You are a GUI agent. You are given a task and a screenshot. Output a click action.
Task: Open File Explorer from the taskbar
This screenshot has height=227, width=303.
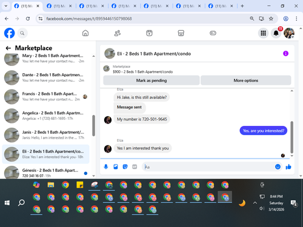click(x=51, y=185)
